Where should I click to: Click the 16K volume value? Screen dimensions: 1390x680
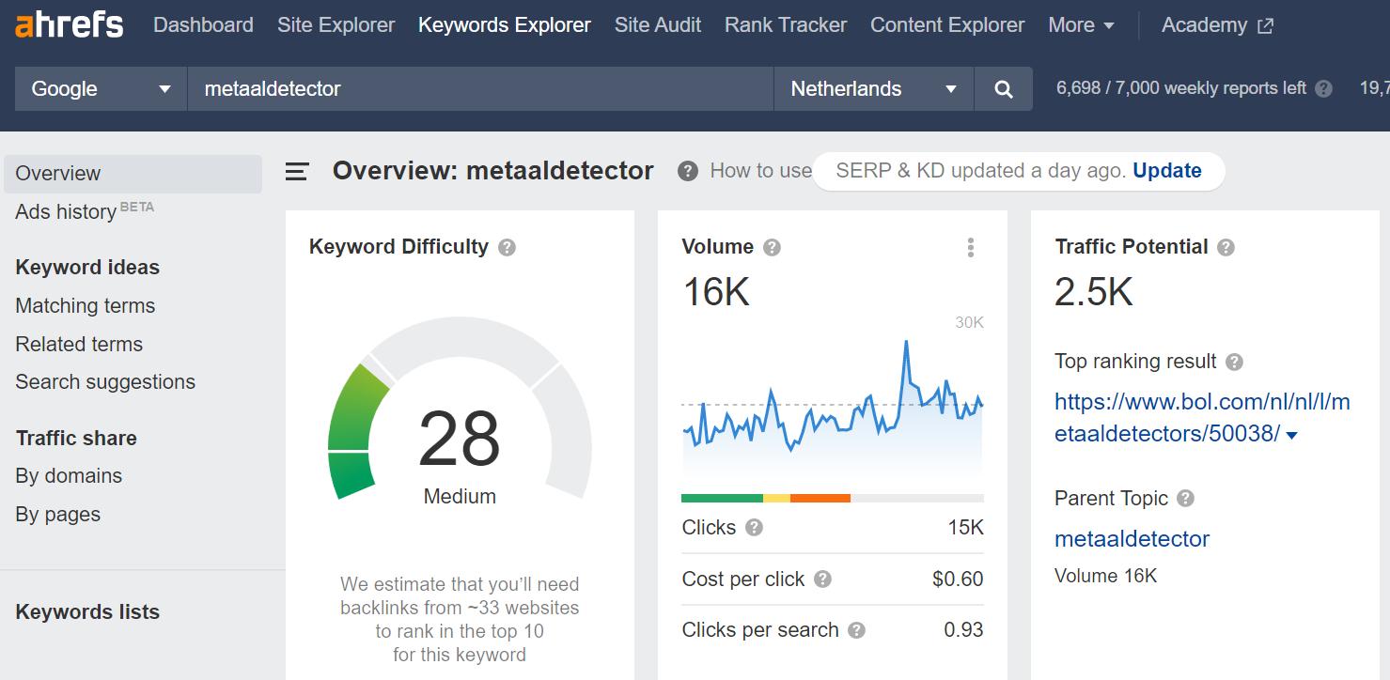pos(716,292)
